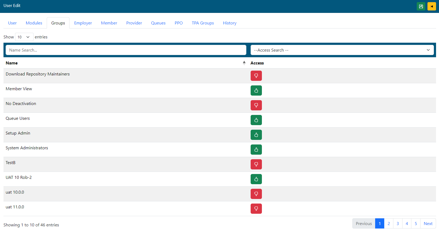Click TestB thumbs-down access icon
Image resolution: width=439 pixels, height=232 pixels.
(x=256, y=164)
